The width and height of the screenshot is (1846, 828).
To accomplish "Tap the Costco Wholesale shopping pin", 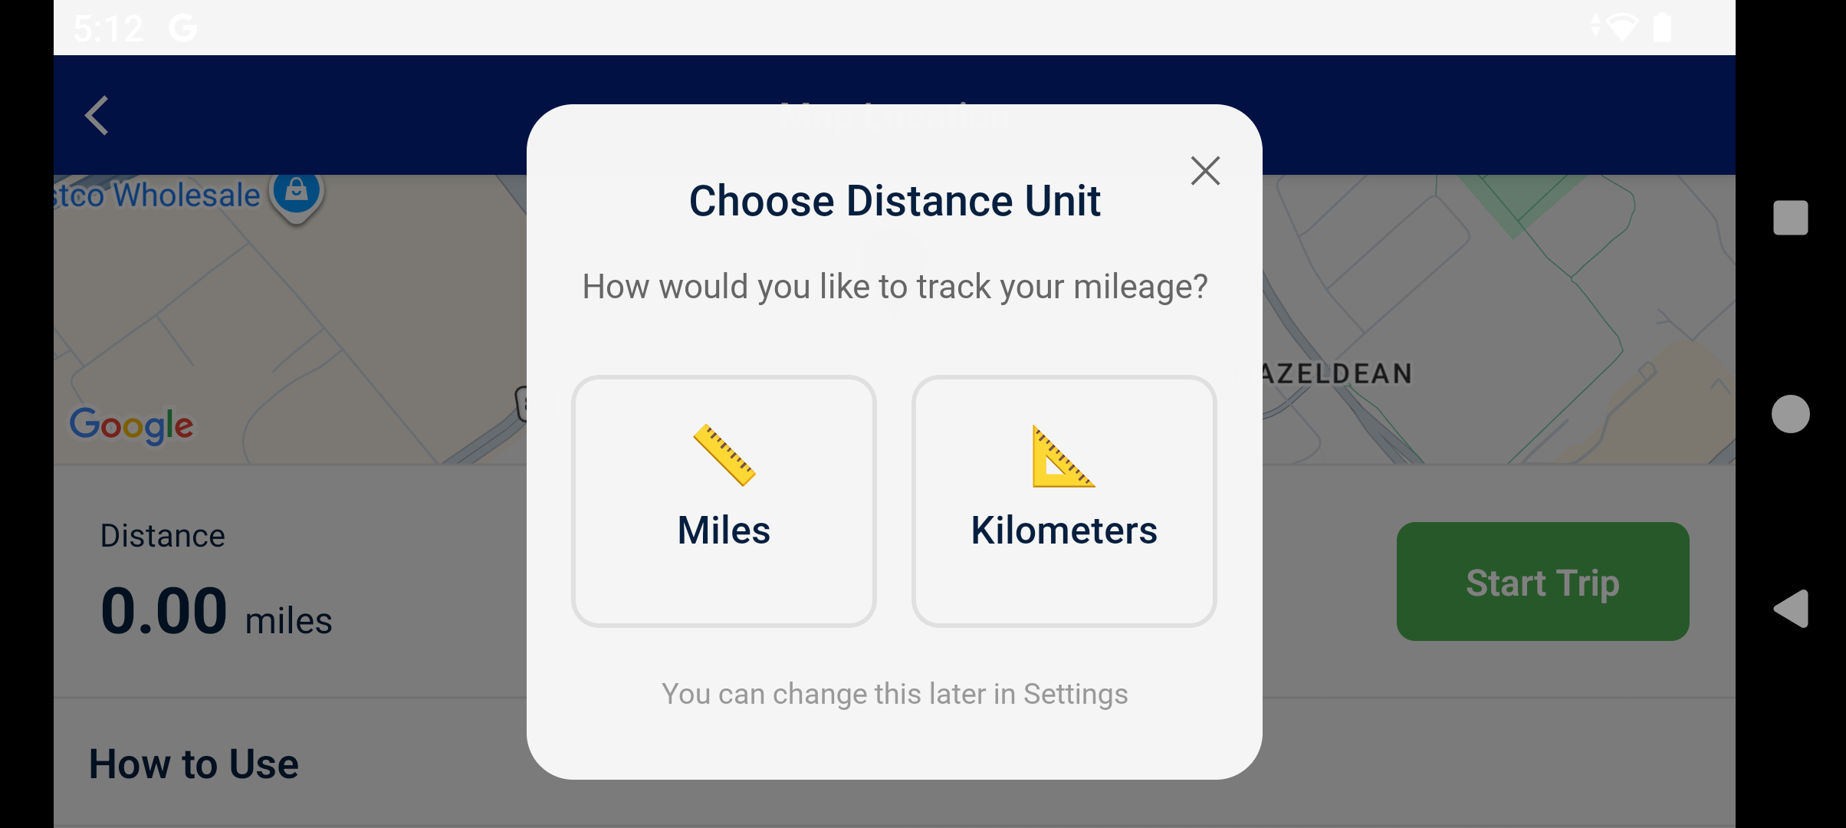I will tap(297, 192).
